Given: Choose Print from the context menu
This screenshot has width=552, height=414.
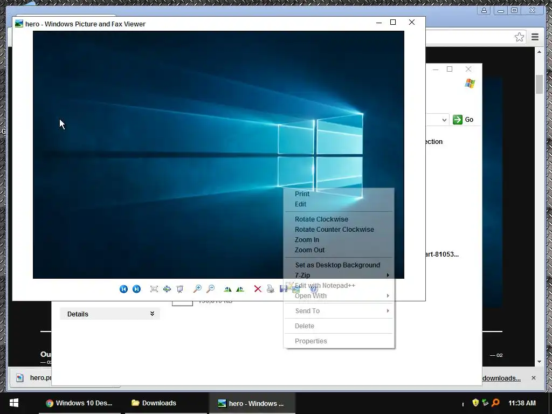Looking at the screenshot, I should [x=339, y=194].
